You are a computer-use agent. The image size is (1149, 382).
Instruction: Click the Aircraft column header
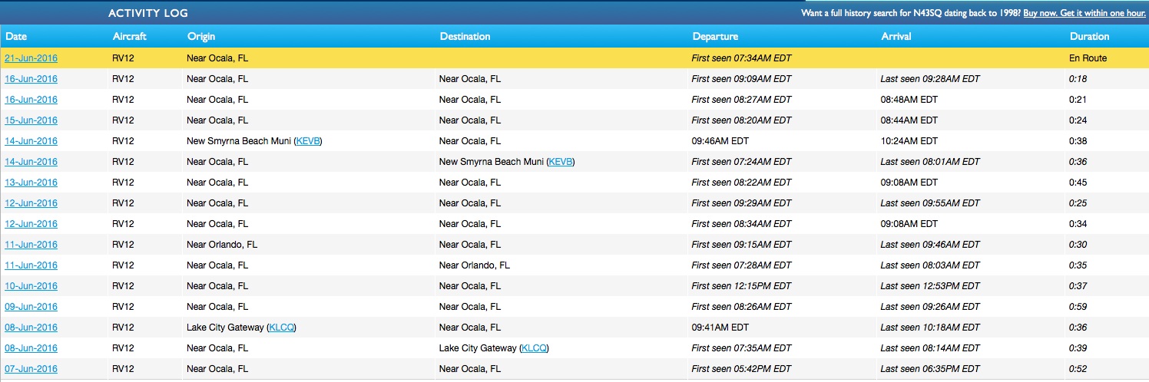tap(129, 36)
